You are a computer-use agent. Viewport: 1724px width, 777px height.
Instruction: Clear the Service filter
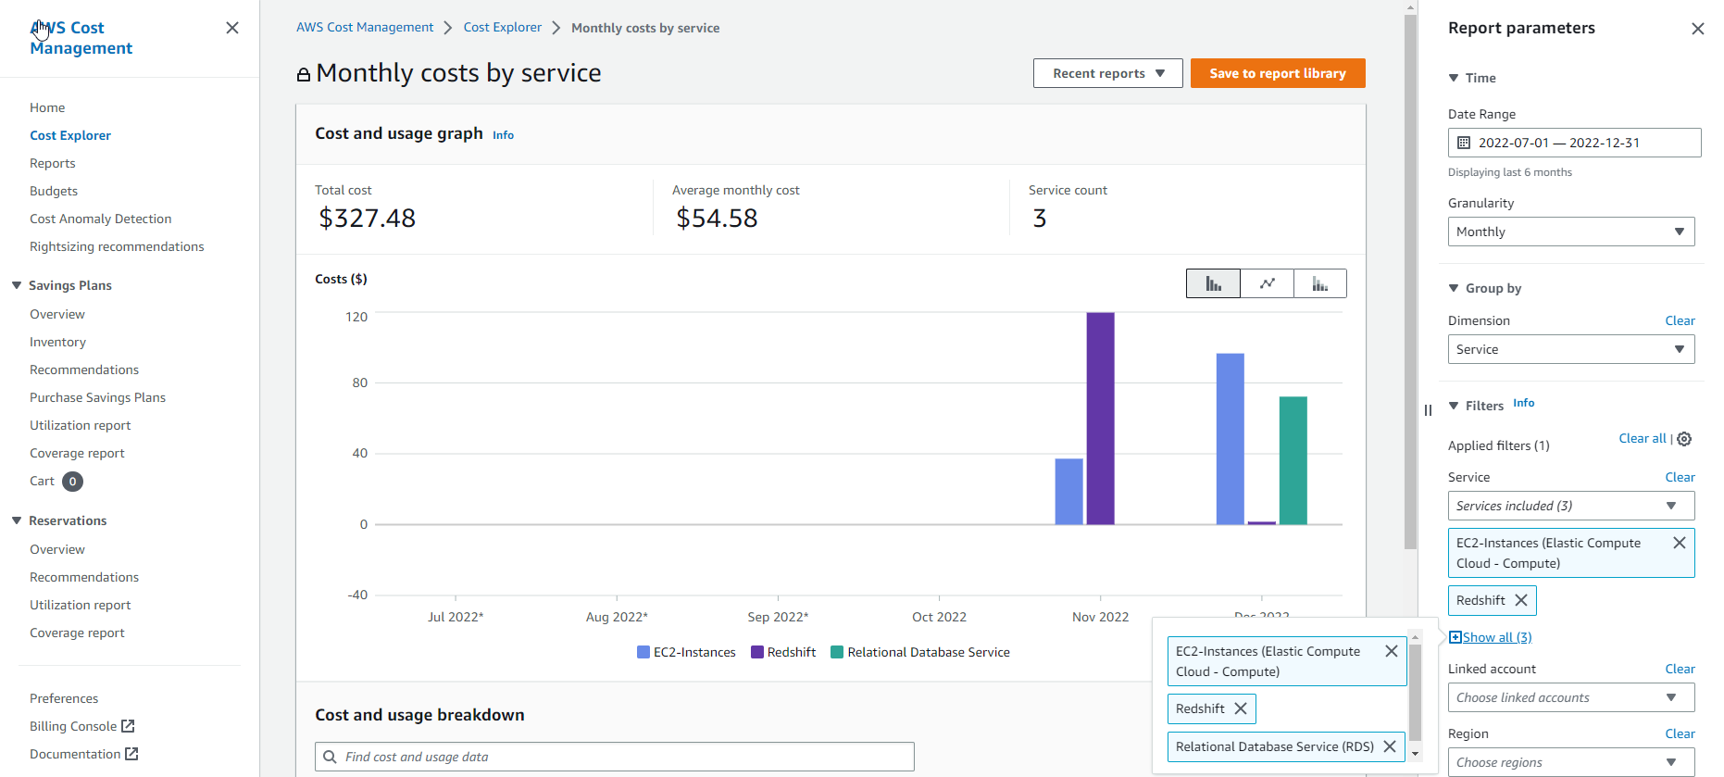(1680, 477)
